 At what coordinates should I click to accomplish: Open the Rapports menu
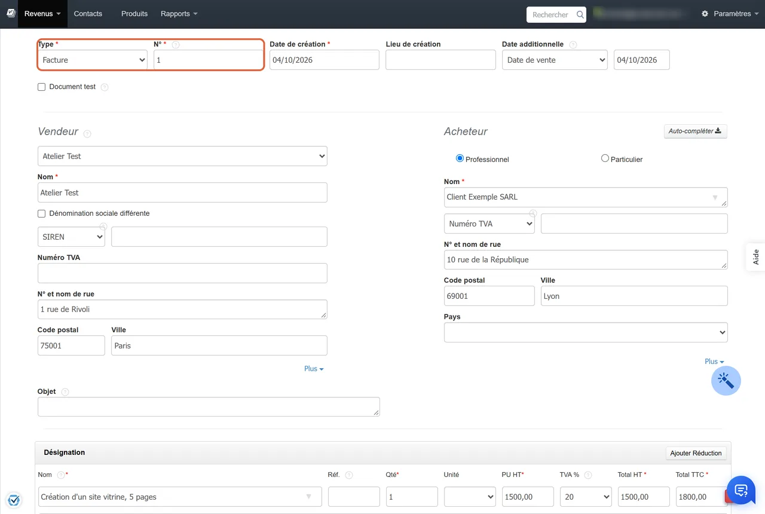179,14
